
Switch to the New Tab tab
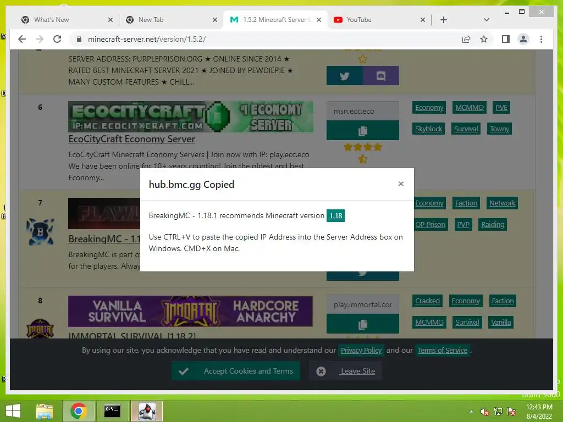click(170, 20)
